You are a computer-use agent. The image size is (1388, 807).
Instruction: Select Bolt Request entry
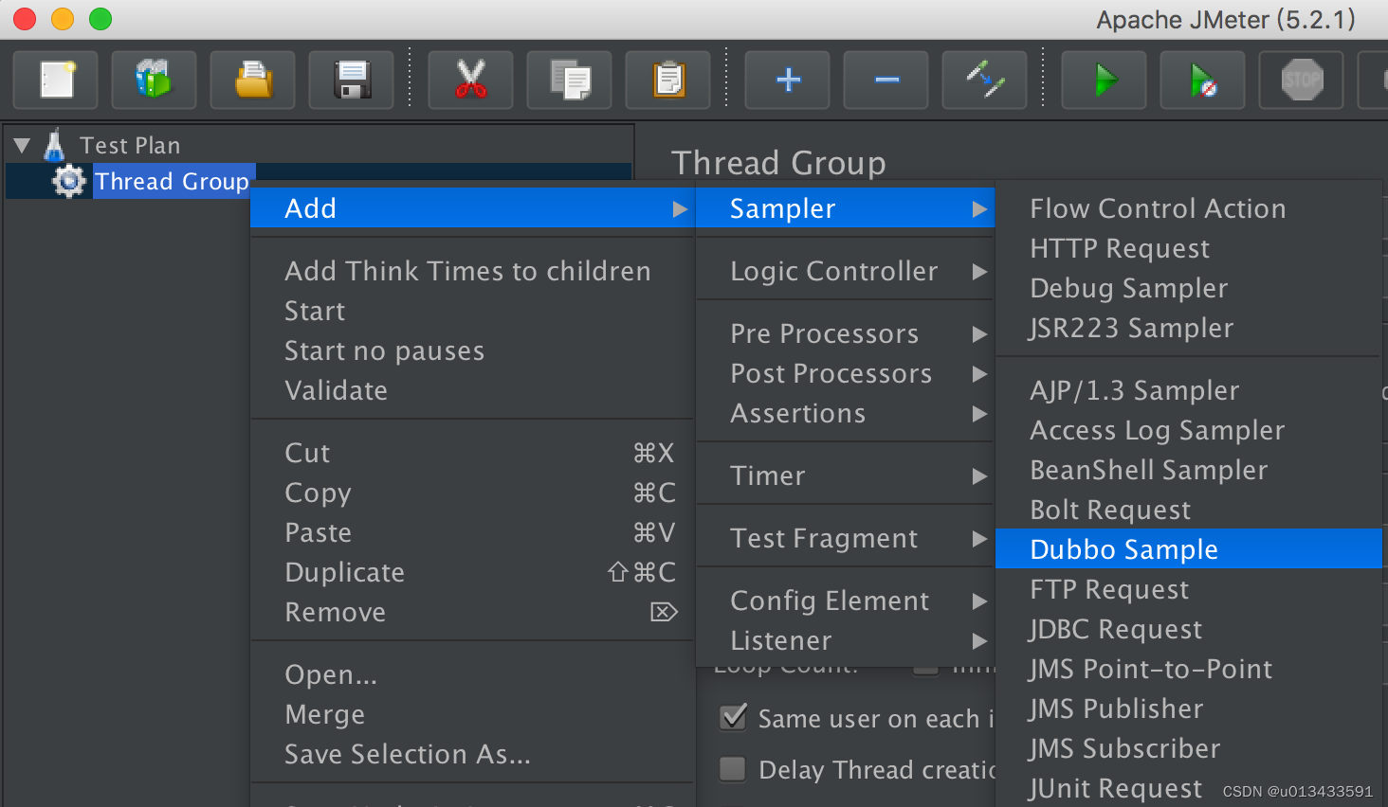tap(1189, 510)
